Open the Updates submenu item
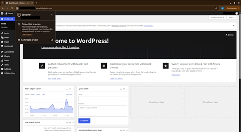Image resolution: width=241 pixels, height=132 pixels. pos(5,27)
